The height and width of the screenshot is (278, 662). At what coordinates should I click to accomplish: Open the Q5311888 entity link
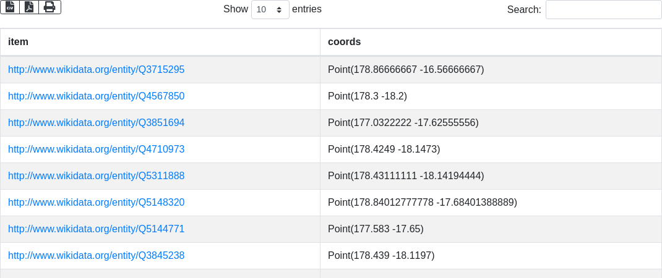(96, 176)
